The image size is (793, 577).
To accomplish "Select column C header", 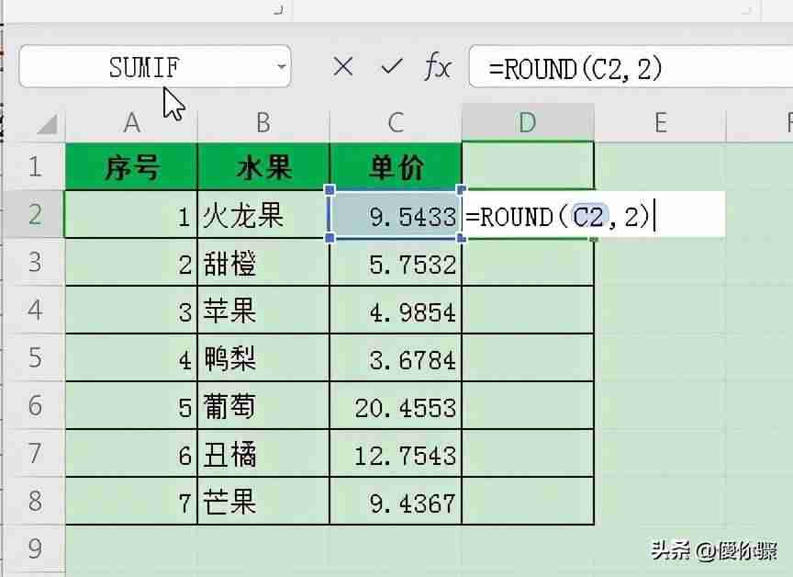I will [x=396, y=122].
